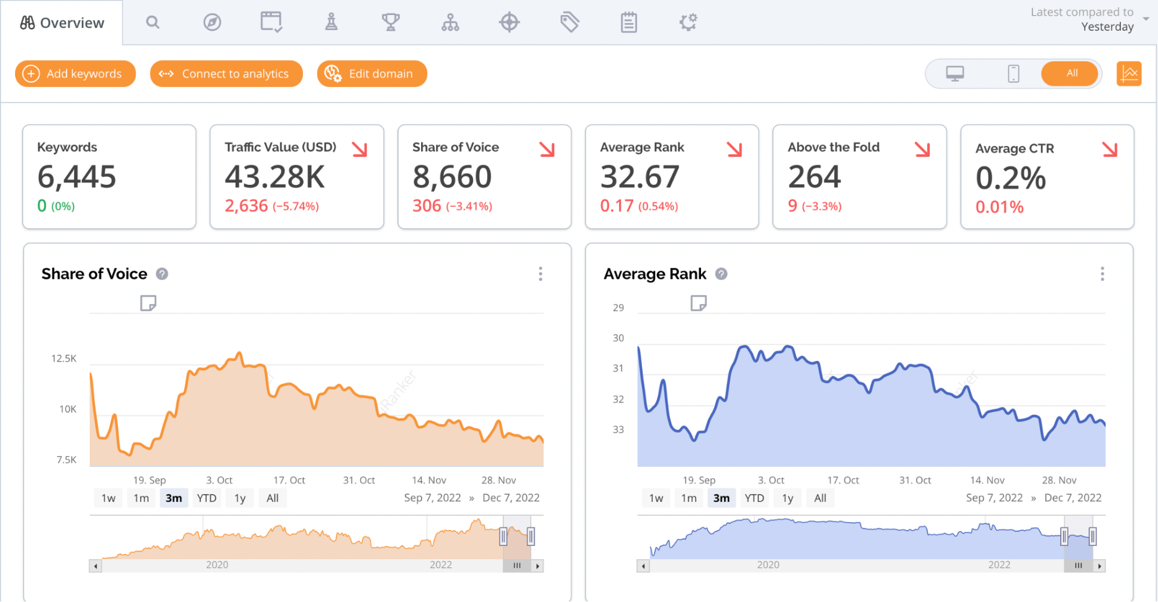Click the Average Rank navigator scroll-left arrow

pos(643,566)
